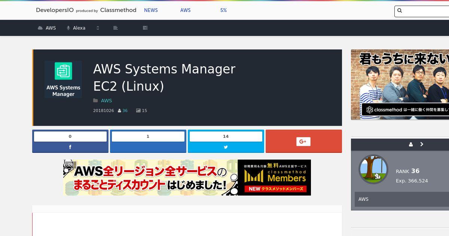Click the folder icon before AWS category
449x236 pixels.
pyautogui.click(x=95, y=100)
